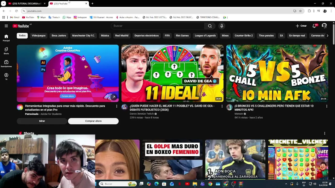
Task: Open the SIU Guaraní bookmark
Action: tap(101, 17)
